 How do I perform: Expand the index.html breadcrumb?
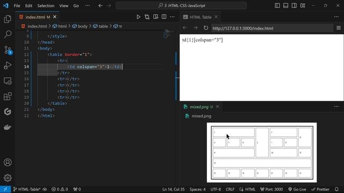34,26
